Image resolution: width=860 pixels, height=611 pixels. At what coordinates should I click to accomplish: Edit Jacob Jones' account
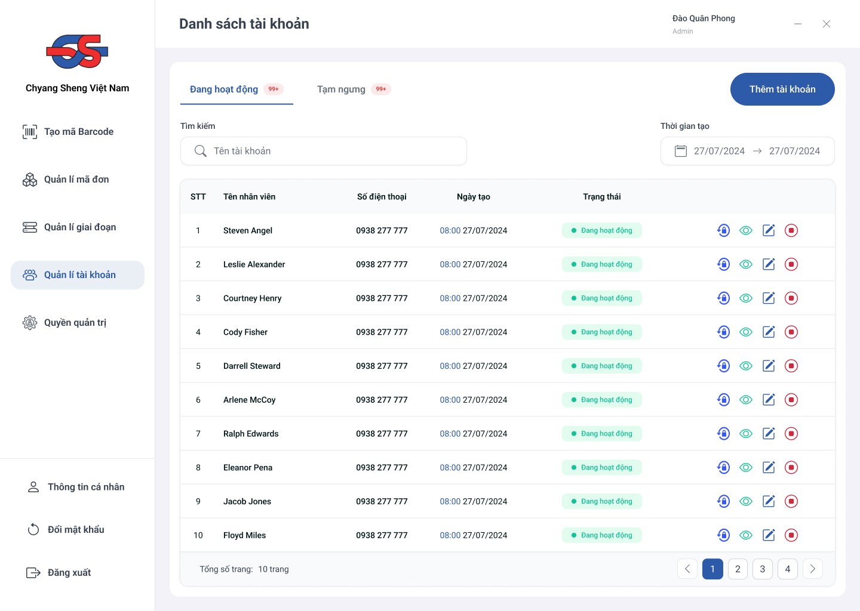[x=769, y=501]
